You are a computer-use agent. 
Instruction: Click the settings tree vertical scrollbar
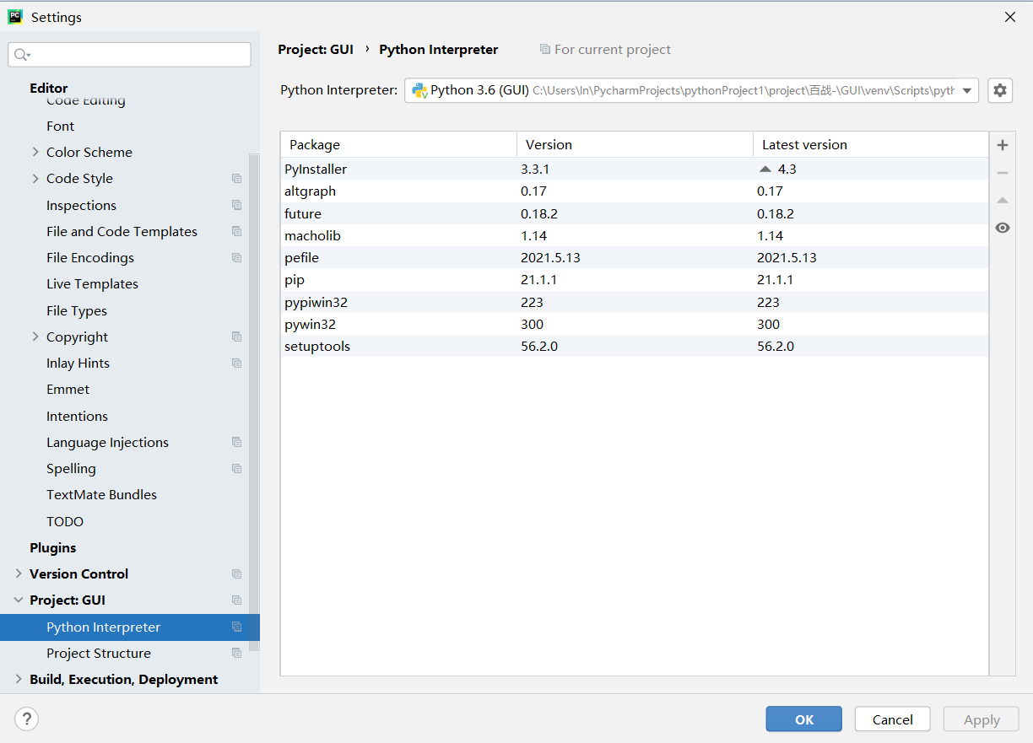point(254,401)
